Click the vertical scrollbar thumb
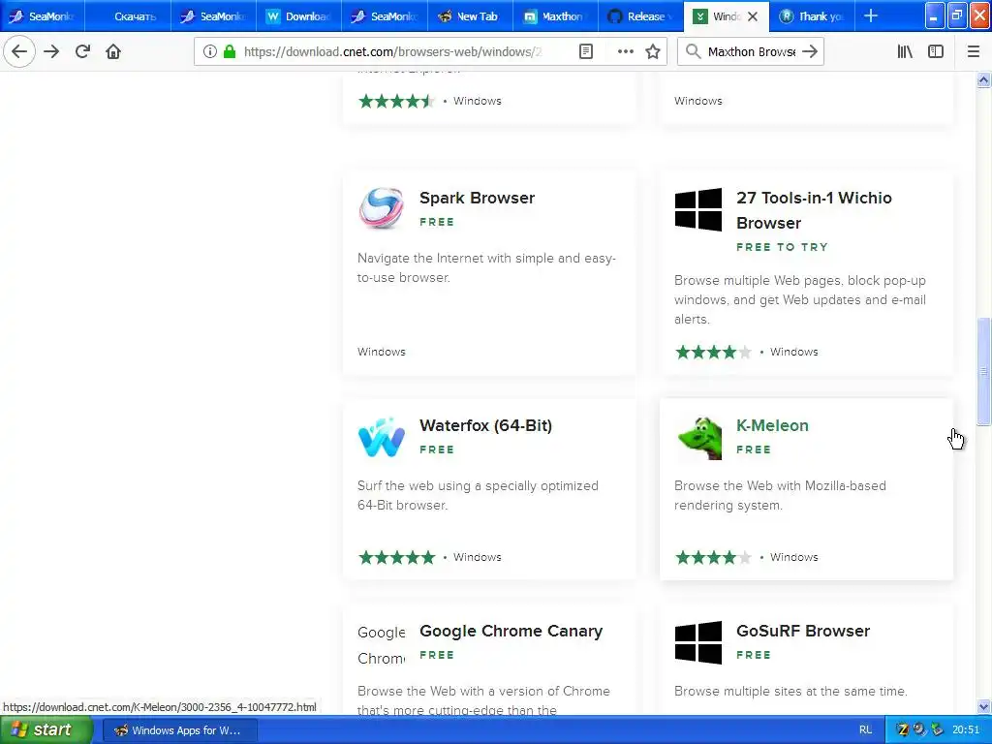The width and height of the screenshot is (992, 744). (x=983, y=371)
